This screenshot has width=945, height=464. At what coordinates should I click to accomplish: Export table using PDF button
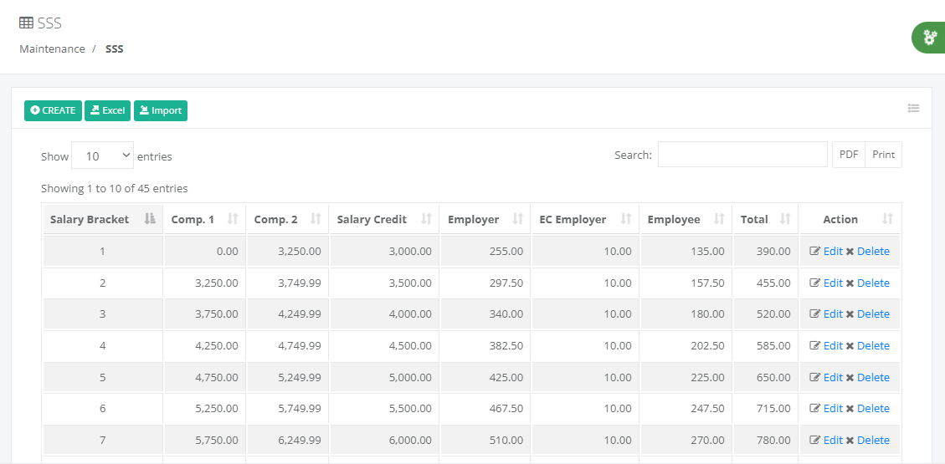coord(849,155)
